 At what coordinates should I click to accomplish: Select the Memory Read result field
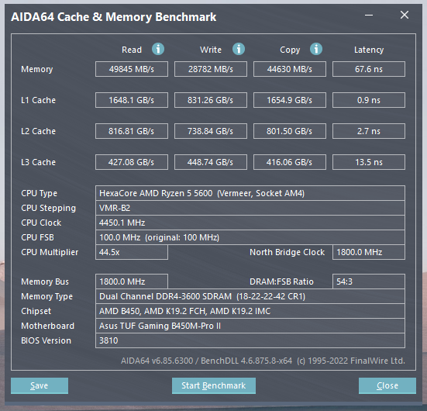(132, 69)
